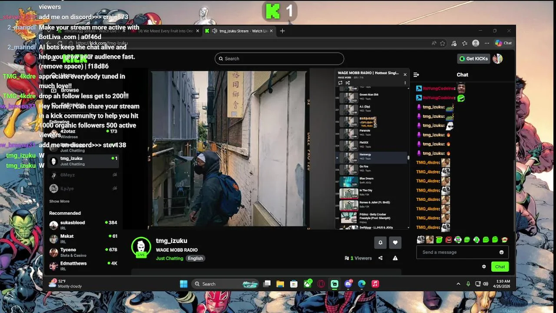Open the Just Chatting category link
This screenshot has width=556, height=313.
pyautogui.click(x=169, y=258)
